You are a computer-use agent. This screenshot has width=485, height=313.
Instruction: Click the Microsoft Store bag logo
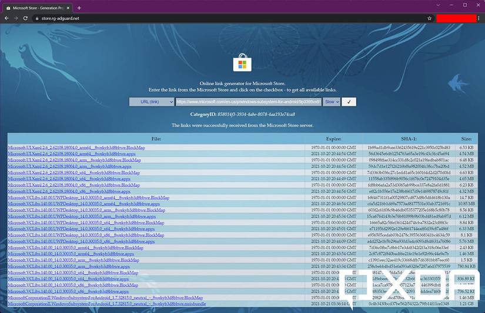pyautogui.click(x=242, y=63)
